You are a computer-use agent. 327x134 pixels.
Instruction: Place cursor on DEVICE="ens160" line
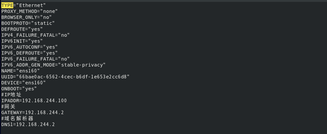click(x=23, y=83)
